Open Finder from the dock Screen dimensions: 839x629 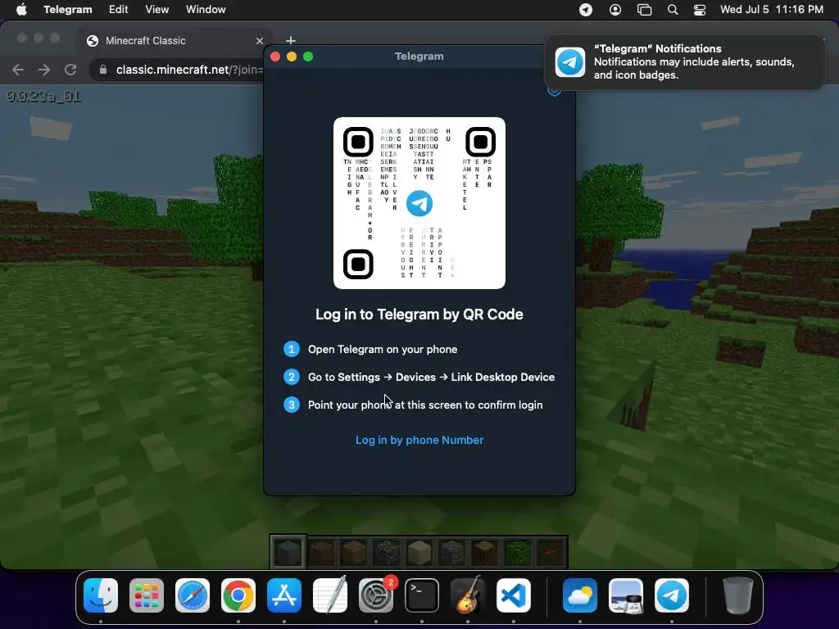tap(101, 595)
